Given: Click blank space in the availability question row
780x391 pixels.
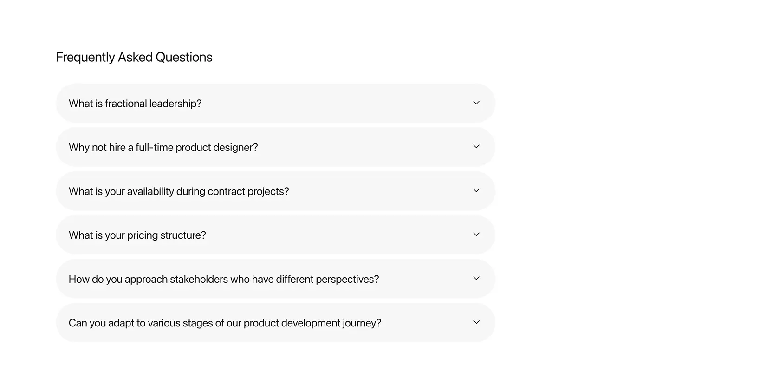Looking at the screenshot, I should [381, 191].
